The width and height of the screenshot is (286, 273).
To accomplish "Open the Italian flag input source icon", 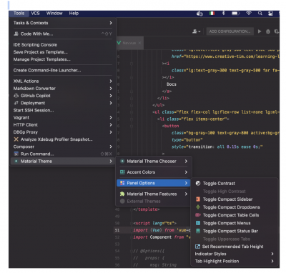I will [x=212, y=14].
